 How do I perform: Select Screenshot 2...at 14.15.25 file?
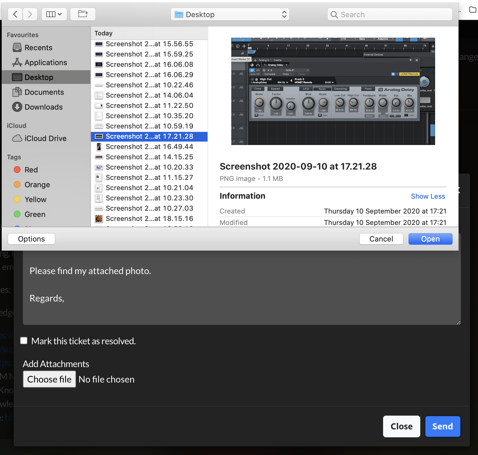tap(149, 157)
